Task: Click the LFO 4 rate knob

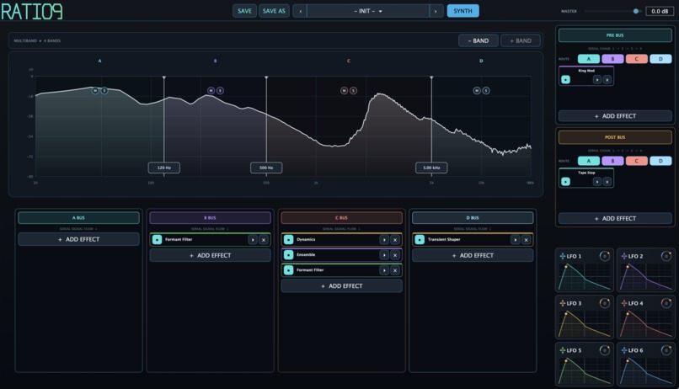Action: tap(666, 303)
